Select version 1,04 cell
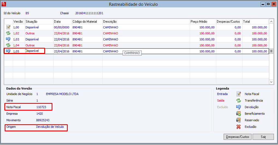The height and width of the screenshot is (145, 278). pos(19,45)
